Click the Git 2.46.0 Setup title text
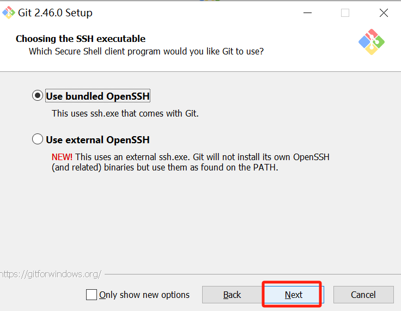Viewport: 401px width, 311px height. click(x=56, y=13)
